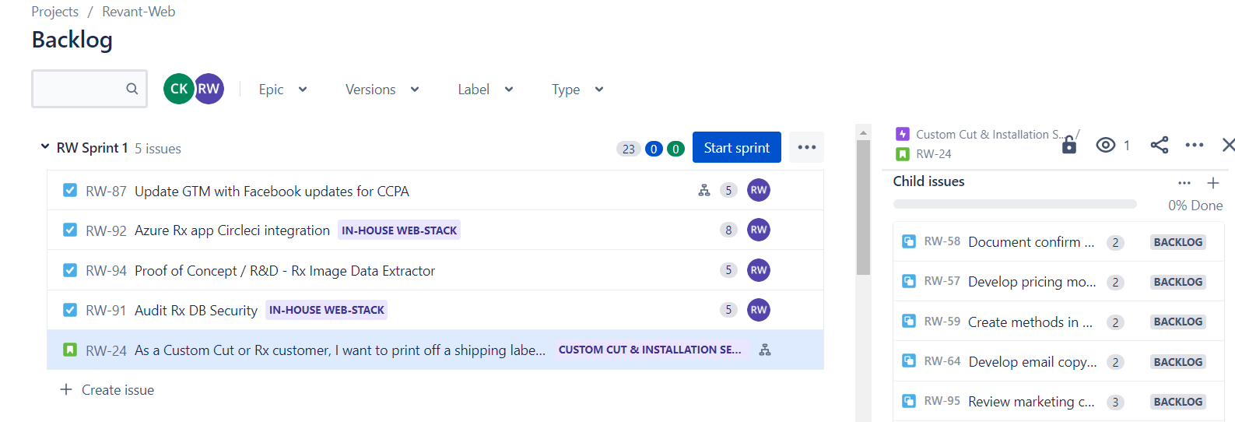The width and height of the screenshot is (1235, 422).
Task: Click the search magnifier icon
Action: 132,89
